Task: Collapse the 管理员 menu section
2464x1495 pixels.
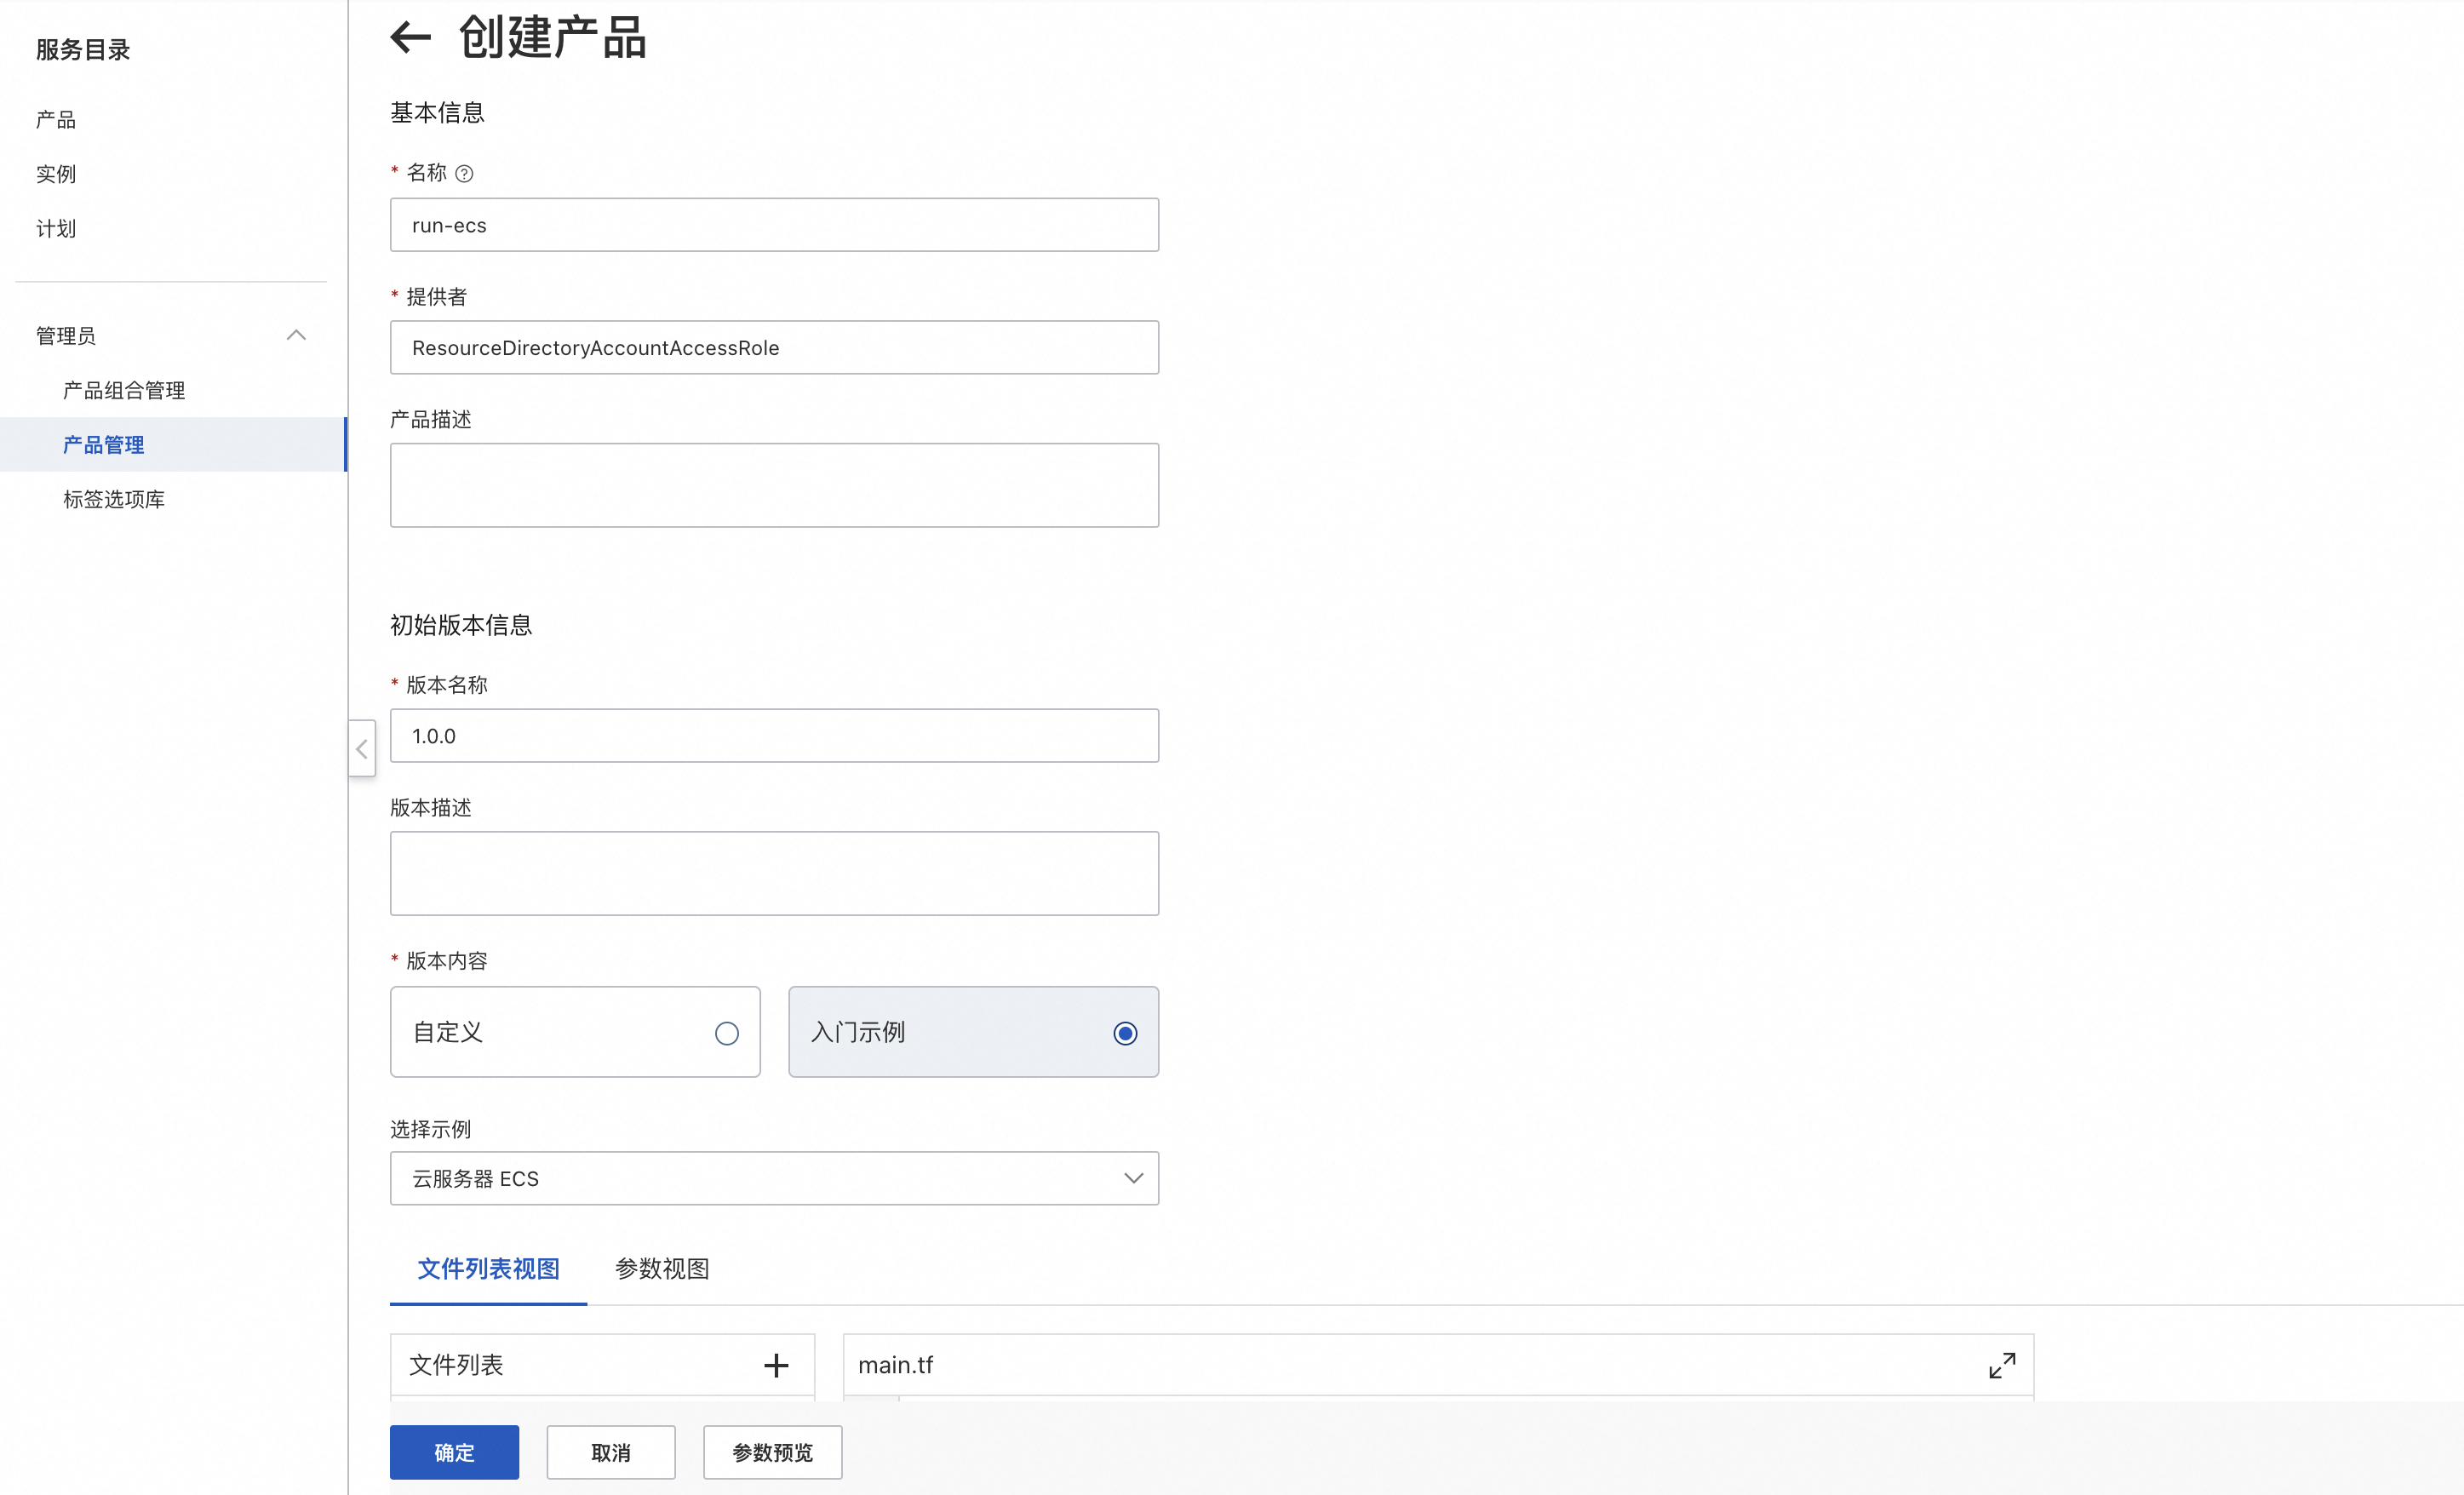Action: tap(296, 335)
